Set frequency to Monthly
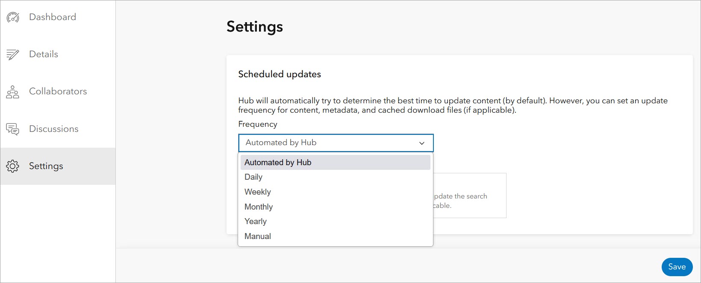701x283 pixels. tap(259, 207)
